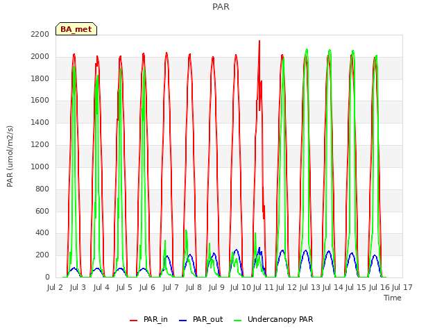The image size is (444, 333).
Task: Click the 200 y-axis tick label
Action: [42, 255]
